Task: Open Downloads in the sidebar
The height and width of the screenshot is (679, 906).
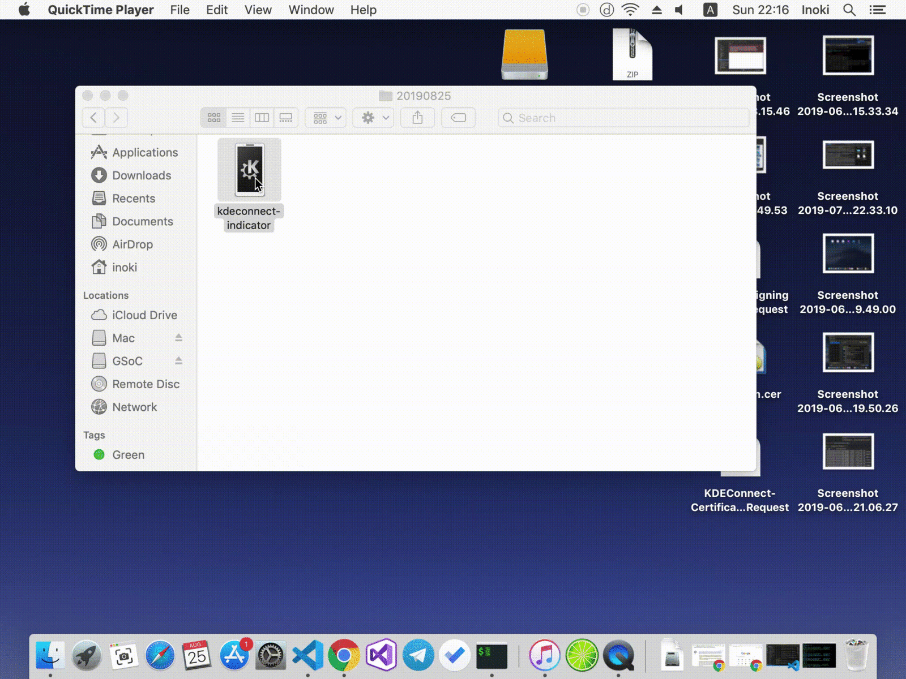Action: 142,175
